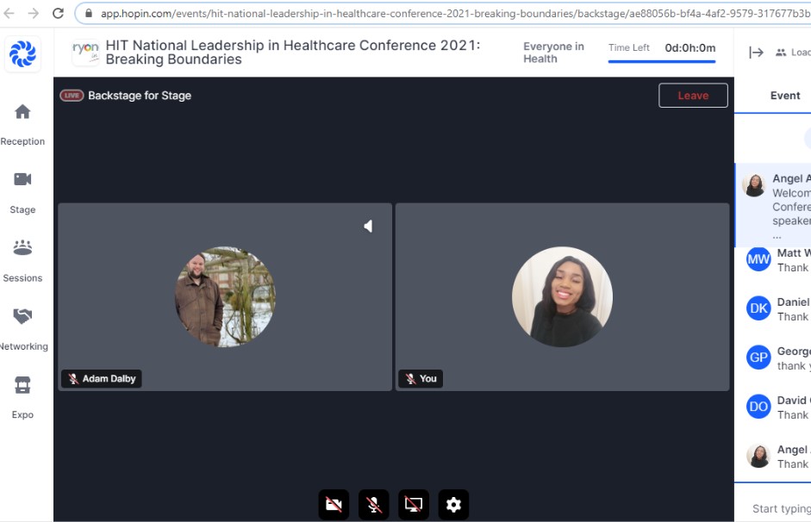Click the site padlock icon in address bar
The image size is (811, 522).
tap(89, 13)
